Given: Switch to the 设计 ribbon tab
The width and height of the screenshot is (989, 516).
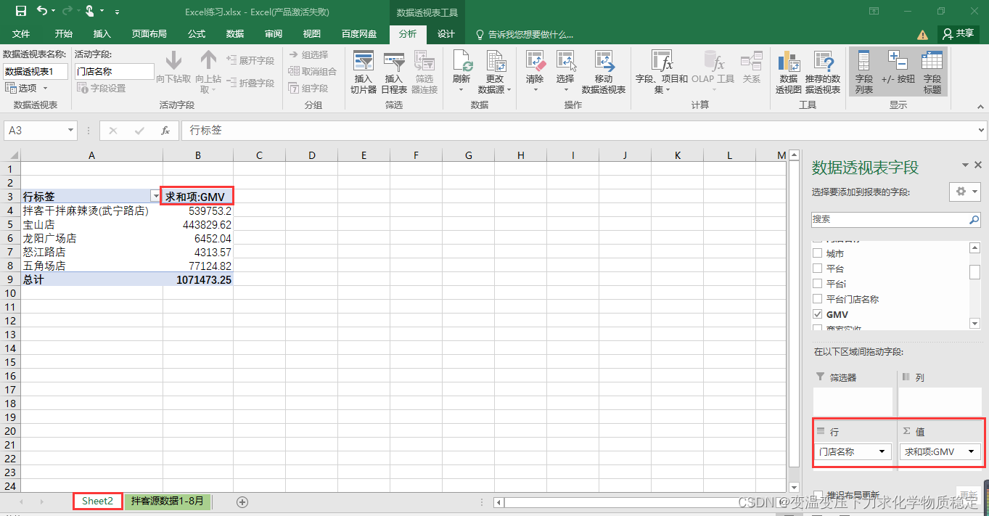Looking at the screenshot, I should pos(446,34).
